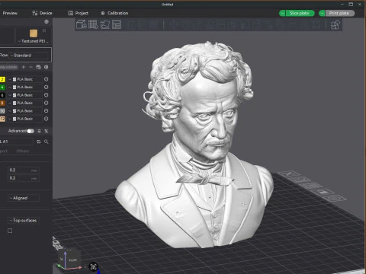
Task: Click the Slice plate button
Action: (300, 13)
